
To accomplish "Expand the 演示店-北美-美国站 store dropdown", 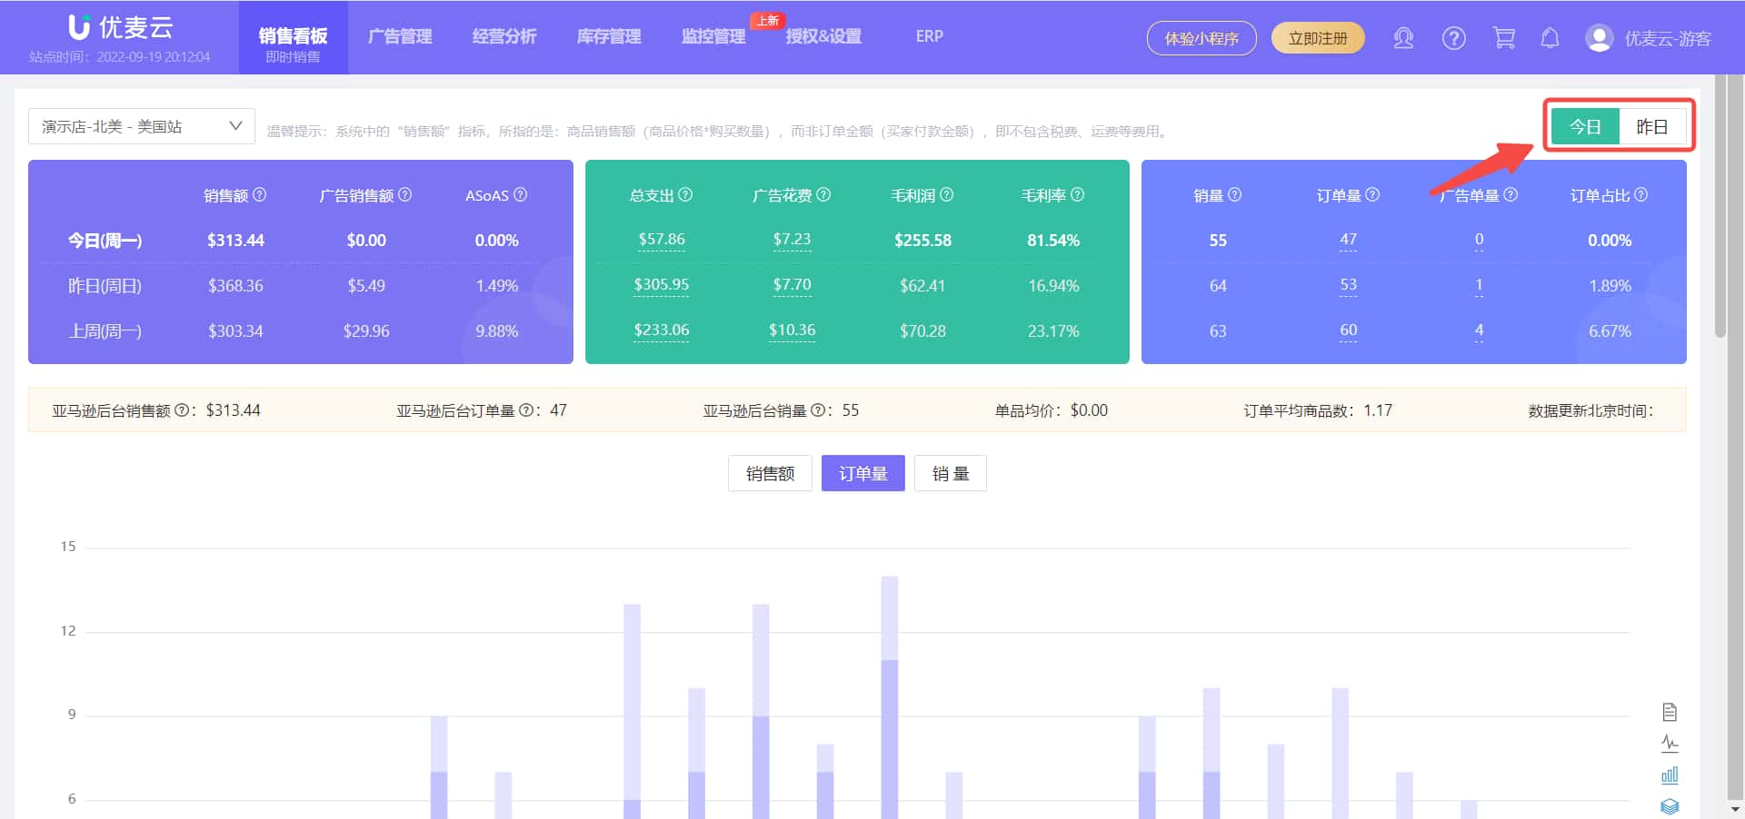I will click(x=141, y=126).
